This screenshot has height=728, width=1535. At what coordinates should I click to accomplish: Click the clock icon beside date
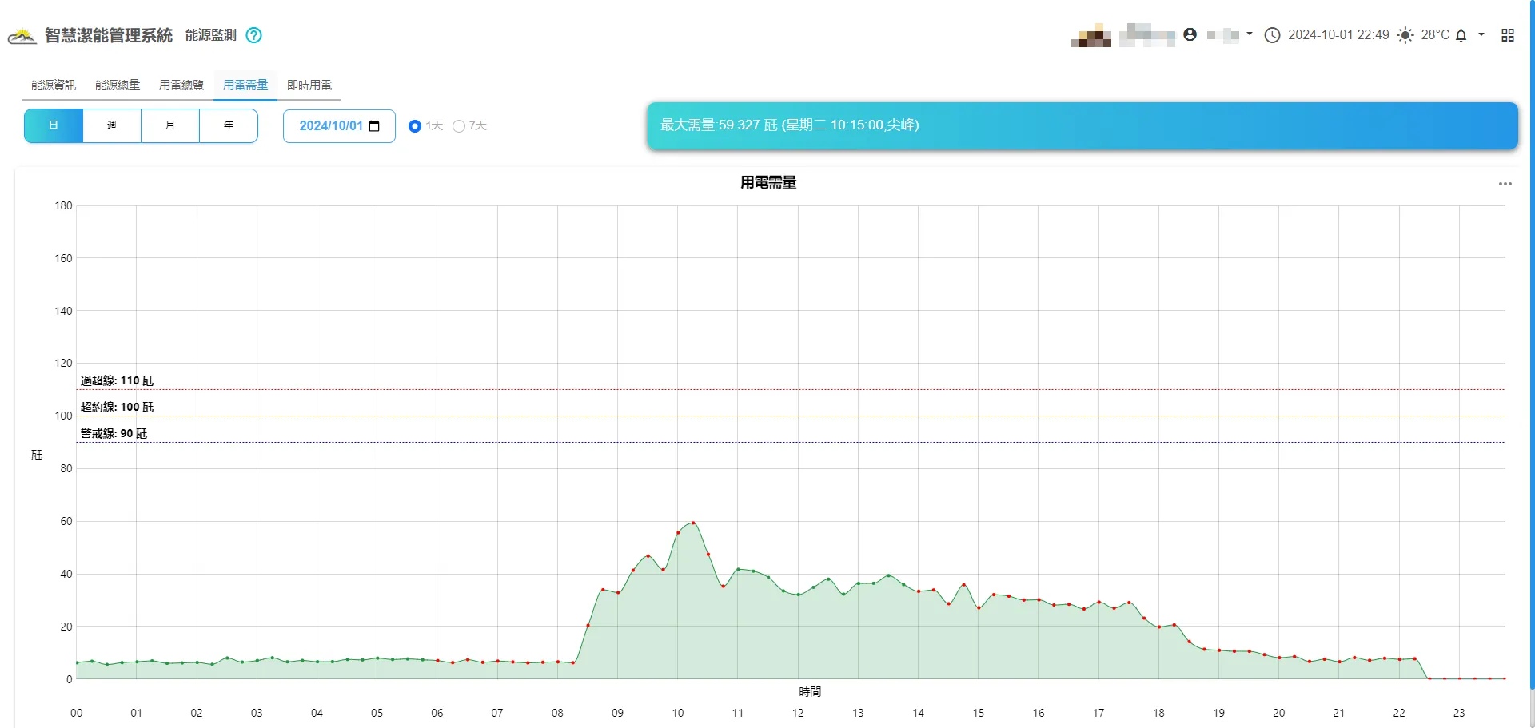pyautogui.click(x=1272, y=35)
